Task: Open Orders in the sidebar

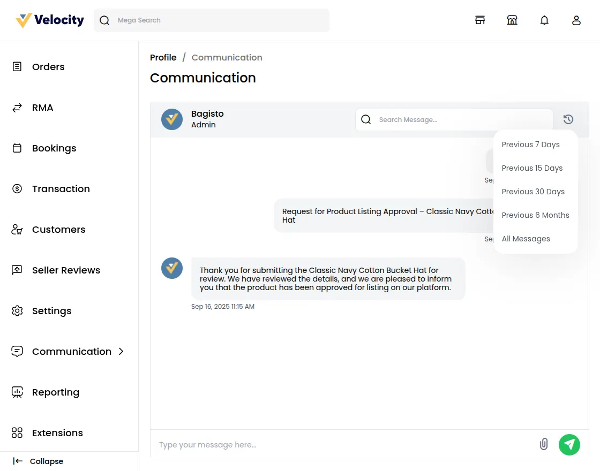Action: click(x=48, y=67)
